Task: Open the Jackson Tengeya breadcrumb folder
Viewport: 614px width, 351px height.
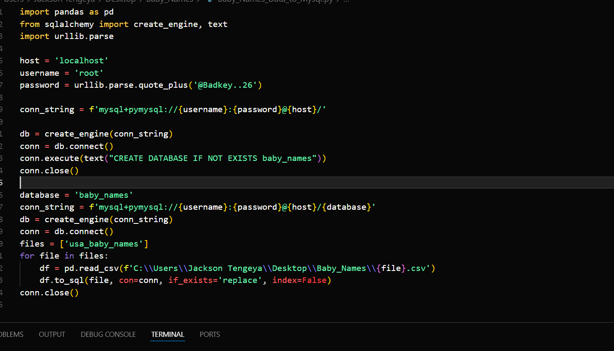Action: coord(64,1)
